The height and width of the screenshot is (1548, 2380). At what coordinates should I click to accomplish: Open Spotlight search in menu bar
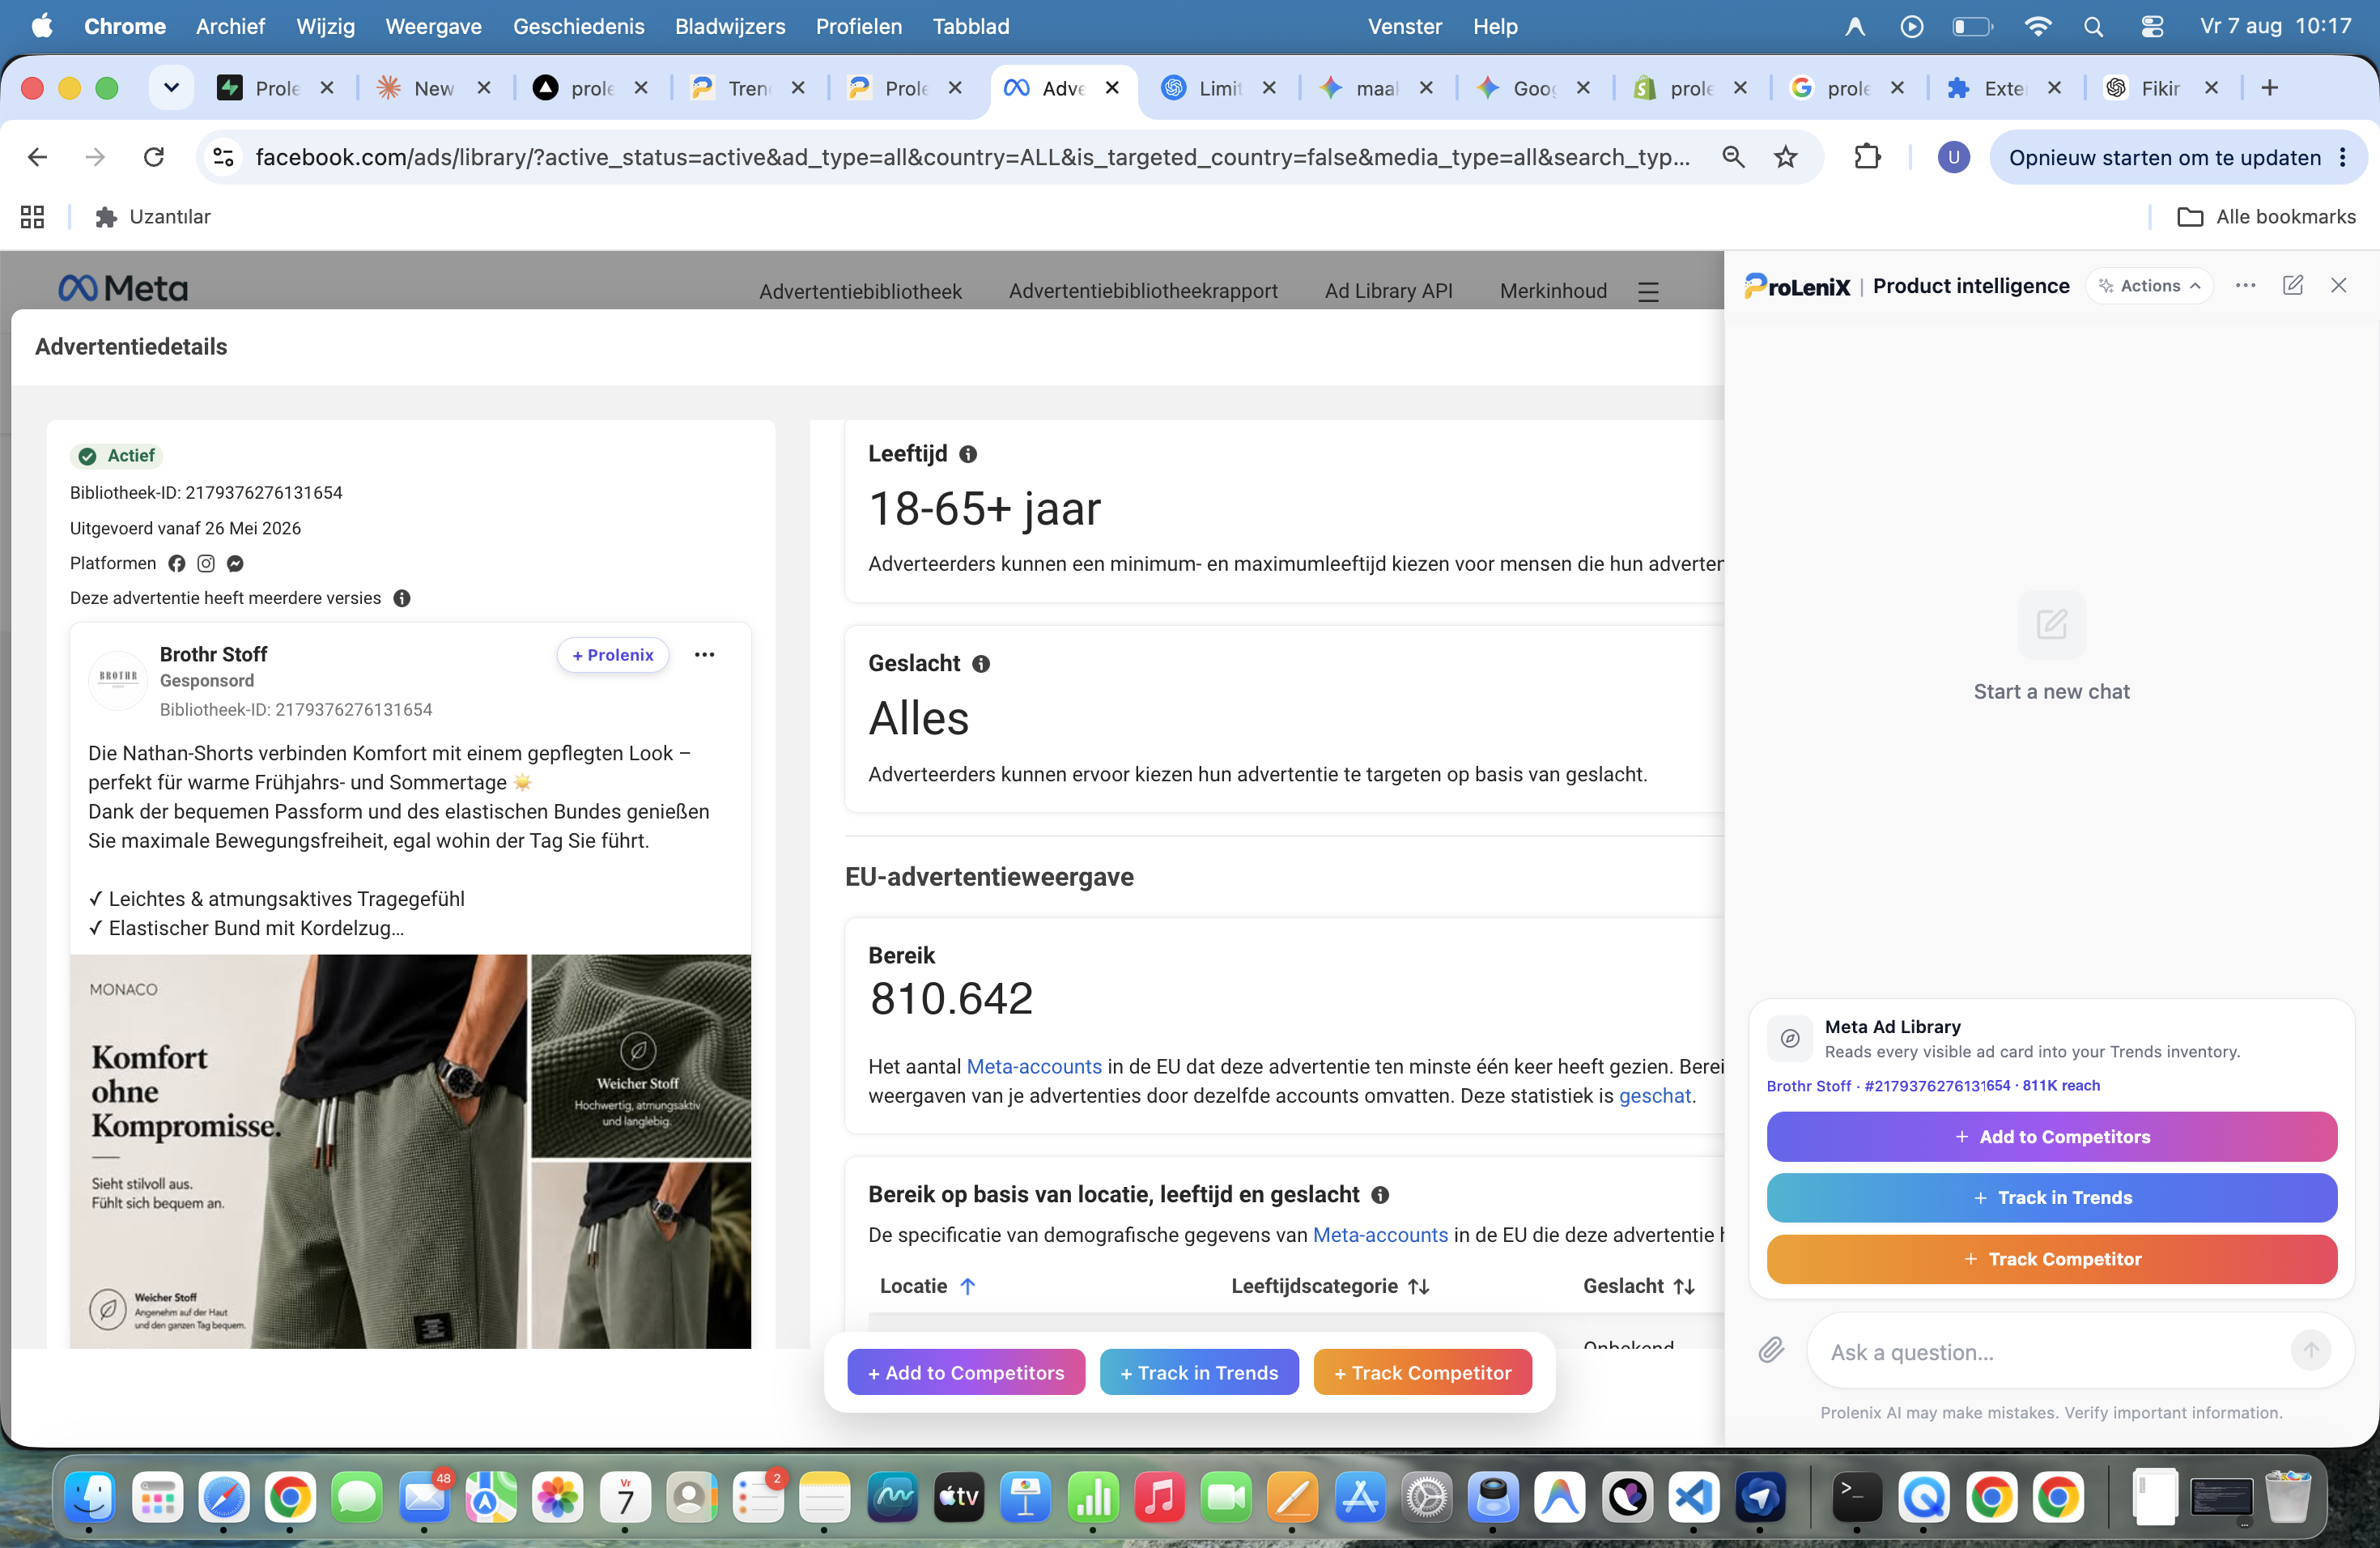2093,27
